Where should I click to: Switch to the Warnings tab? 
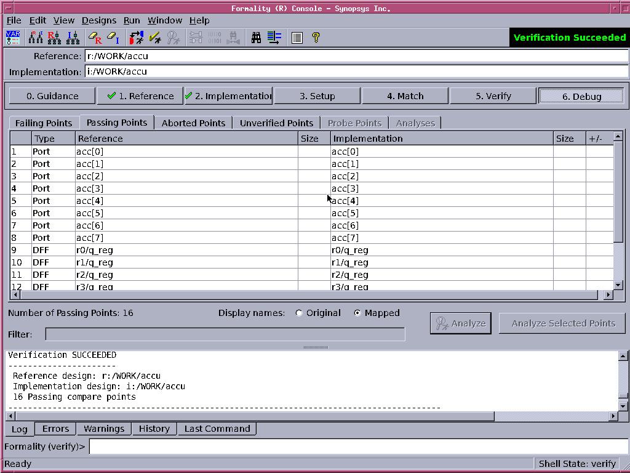click(x=104, y=429)
